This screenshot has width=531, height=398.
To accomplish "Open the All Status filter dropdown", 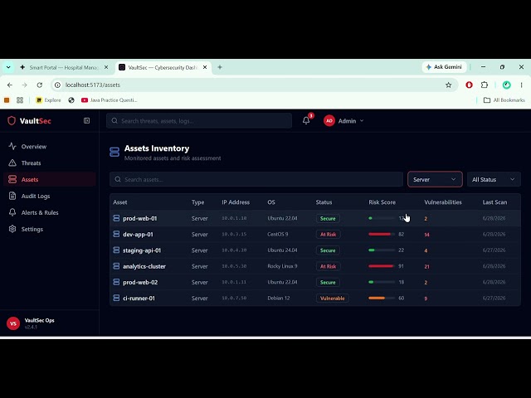I will (494, 179).
